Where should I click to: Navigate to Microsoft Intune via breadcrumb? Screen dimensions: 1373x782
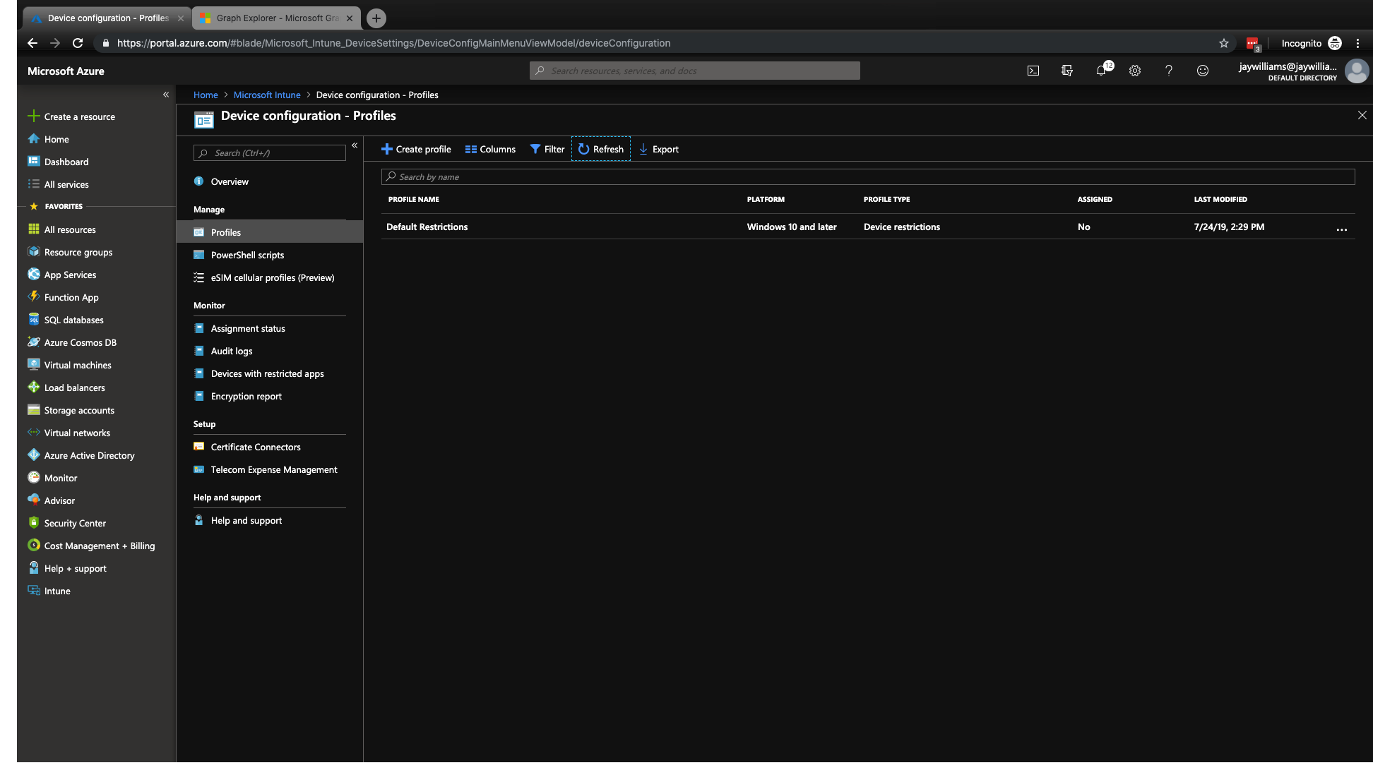coord(266,95)
